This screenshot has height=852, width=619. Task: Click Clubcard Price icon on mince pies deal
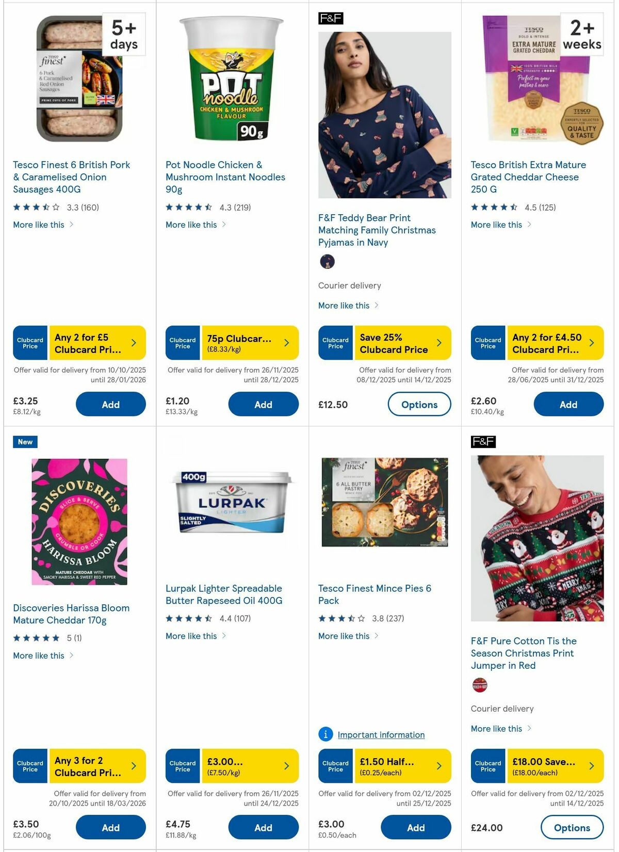click(335, 766)
